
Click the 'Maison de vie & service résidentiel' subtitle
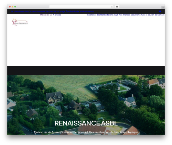[86, 132]
